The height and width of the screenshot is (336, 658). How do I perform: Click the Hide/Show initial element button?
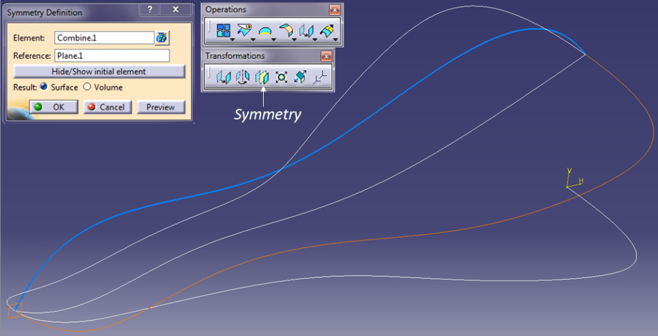point(99,71)
